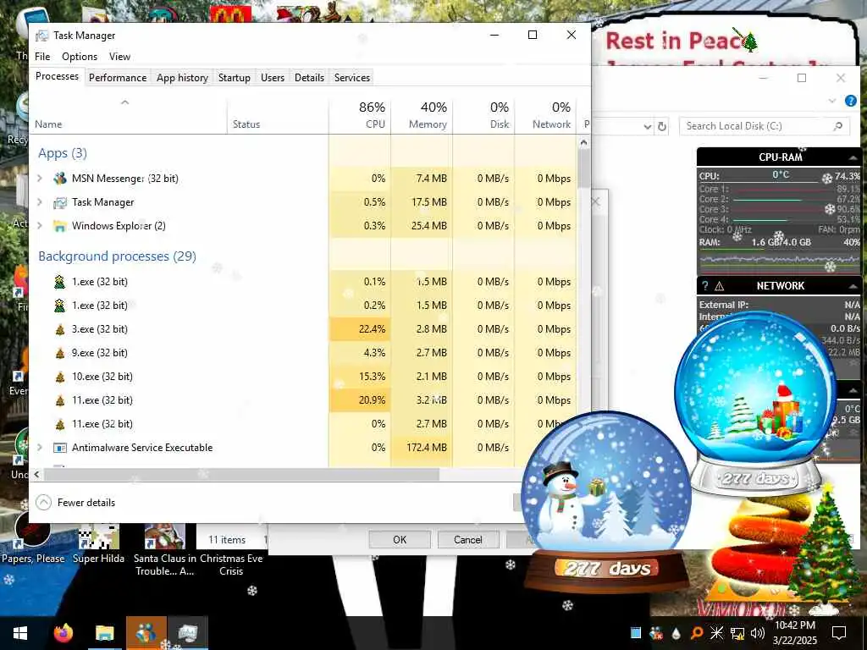Select the 11.exe row using 20.9% CPU

pos(303,400)
